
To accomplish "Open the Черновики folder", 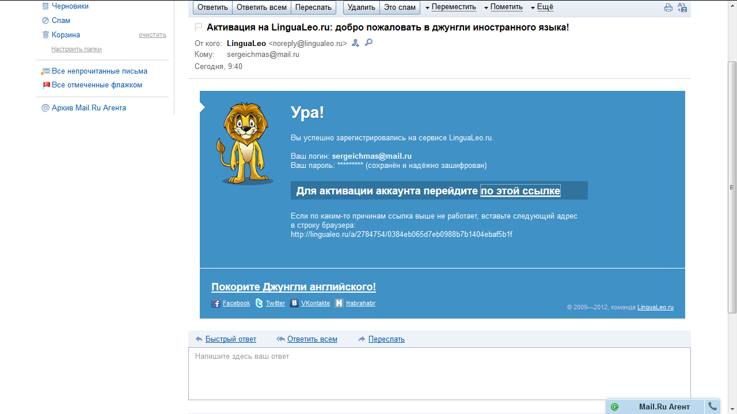I will coord(70,6).
